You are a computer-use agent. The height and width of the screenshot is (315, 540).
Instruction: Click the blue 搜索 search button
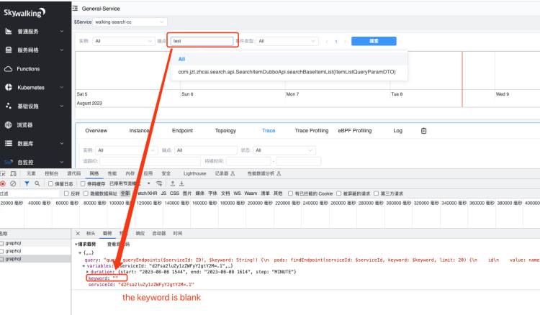coord(374,41)
